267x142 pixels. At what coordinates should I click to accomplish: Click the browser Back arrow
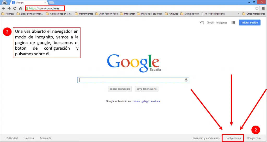3,8
